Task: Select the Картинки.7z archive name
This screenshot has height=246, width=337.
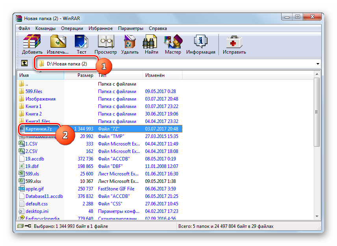Action: pos(39,129)
